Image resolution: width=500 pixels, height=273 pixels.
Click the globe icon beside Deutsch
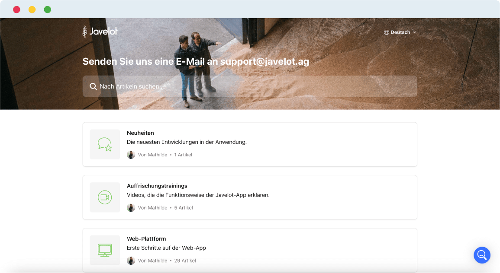click(x=387, y=32)
